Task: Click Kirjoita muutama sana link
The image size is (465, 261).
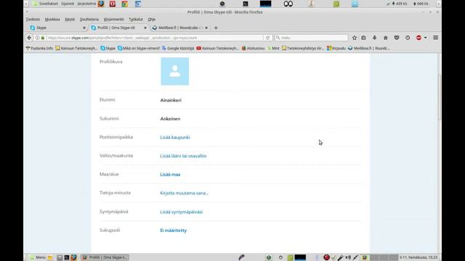Action: click(x=184, y=194)
